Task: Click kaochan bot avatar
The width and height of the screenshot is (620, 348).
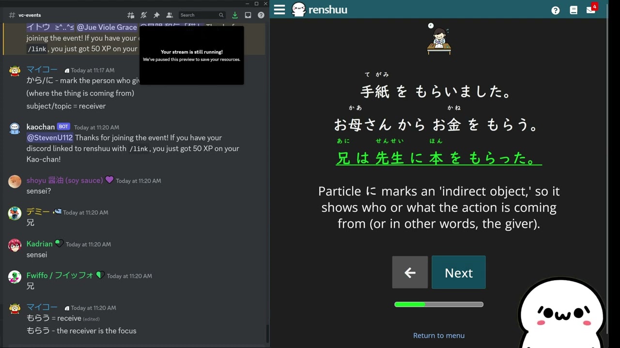Action: [15, 129]
